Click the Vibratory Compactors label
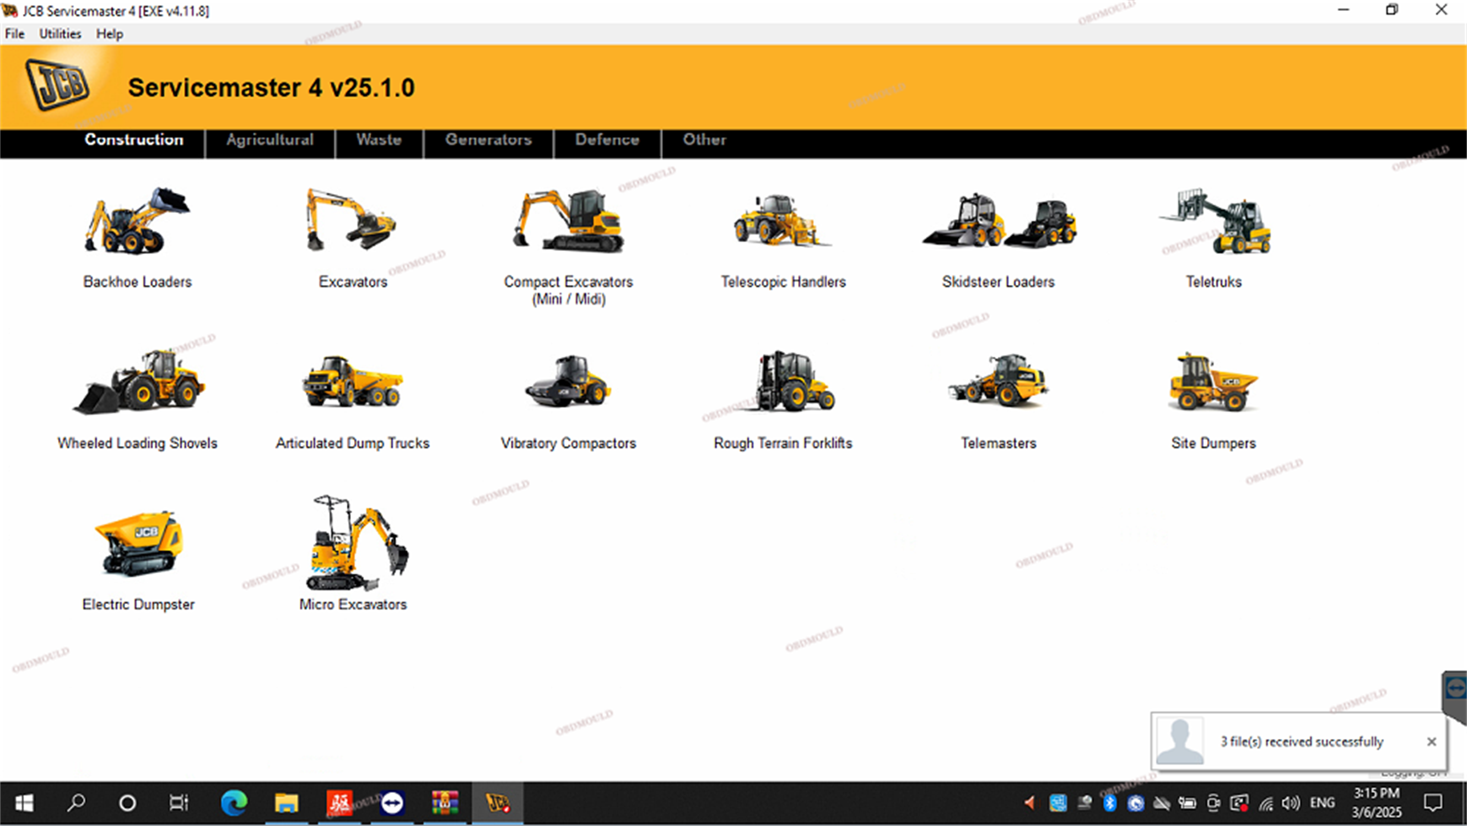 coord(568,443)
